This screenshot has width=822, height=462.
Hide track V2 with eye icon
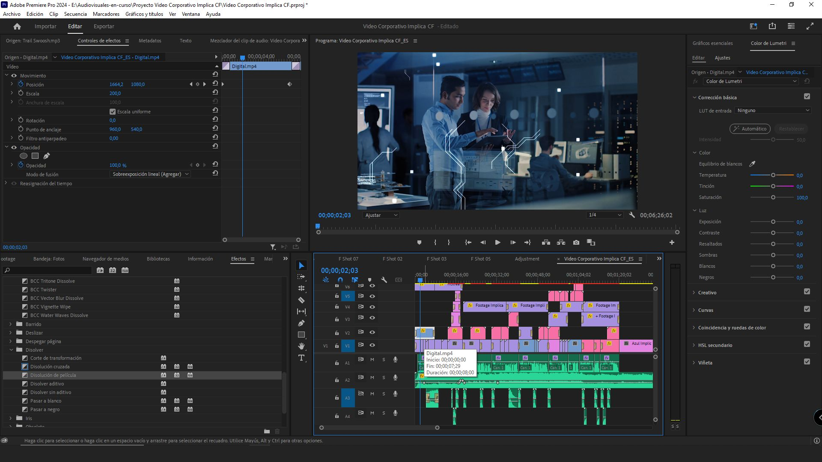click(372, 332)
